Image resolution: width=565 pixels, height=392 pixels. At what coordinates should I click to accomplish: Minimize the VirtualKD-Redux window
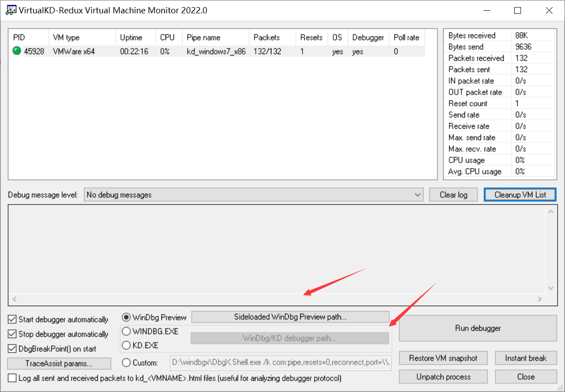point(487,11)
